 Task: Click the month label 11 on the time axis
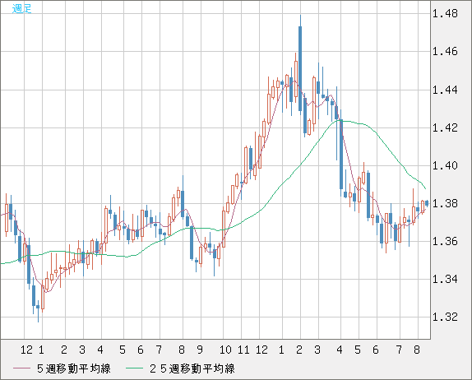pos(243,350)
